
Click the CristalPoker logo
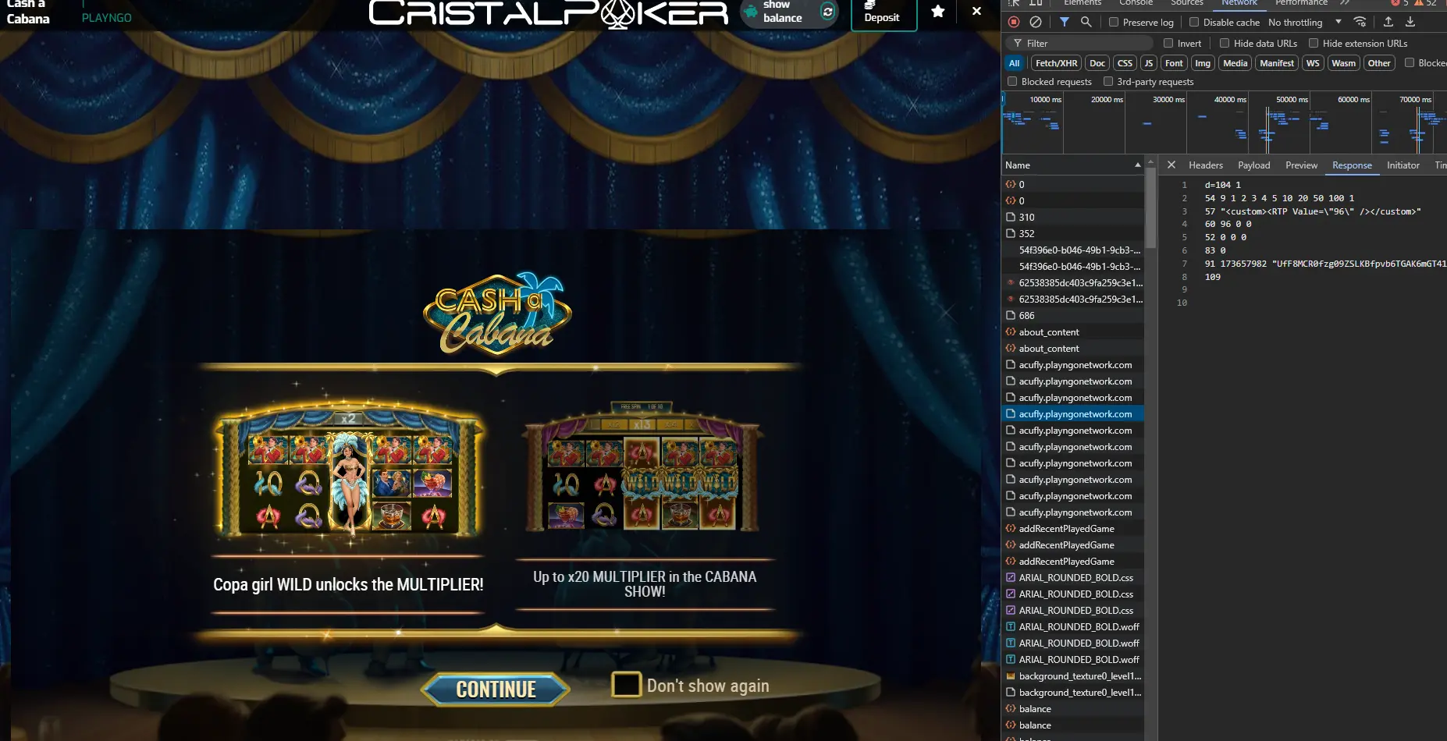[548, 13]
